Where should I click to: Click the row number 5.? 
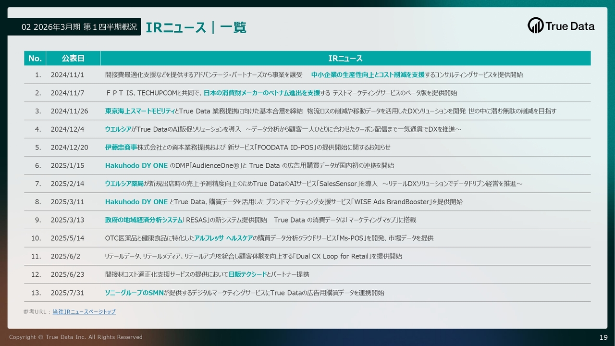click(x=38, y=148)
